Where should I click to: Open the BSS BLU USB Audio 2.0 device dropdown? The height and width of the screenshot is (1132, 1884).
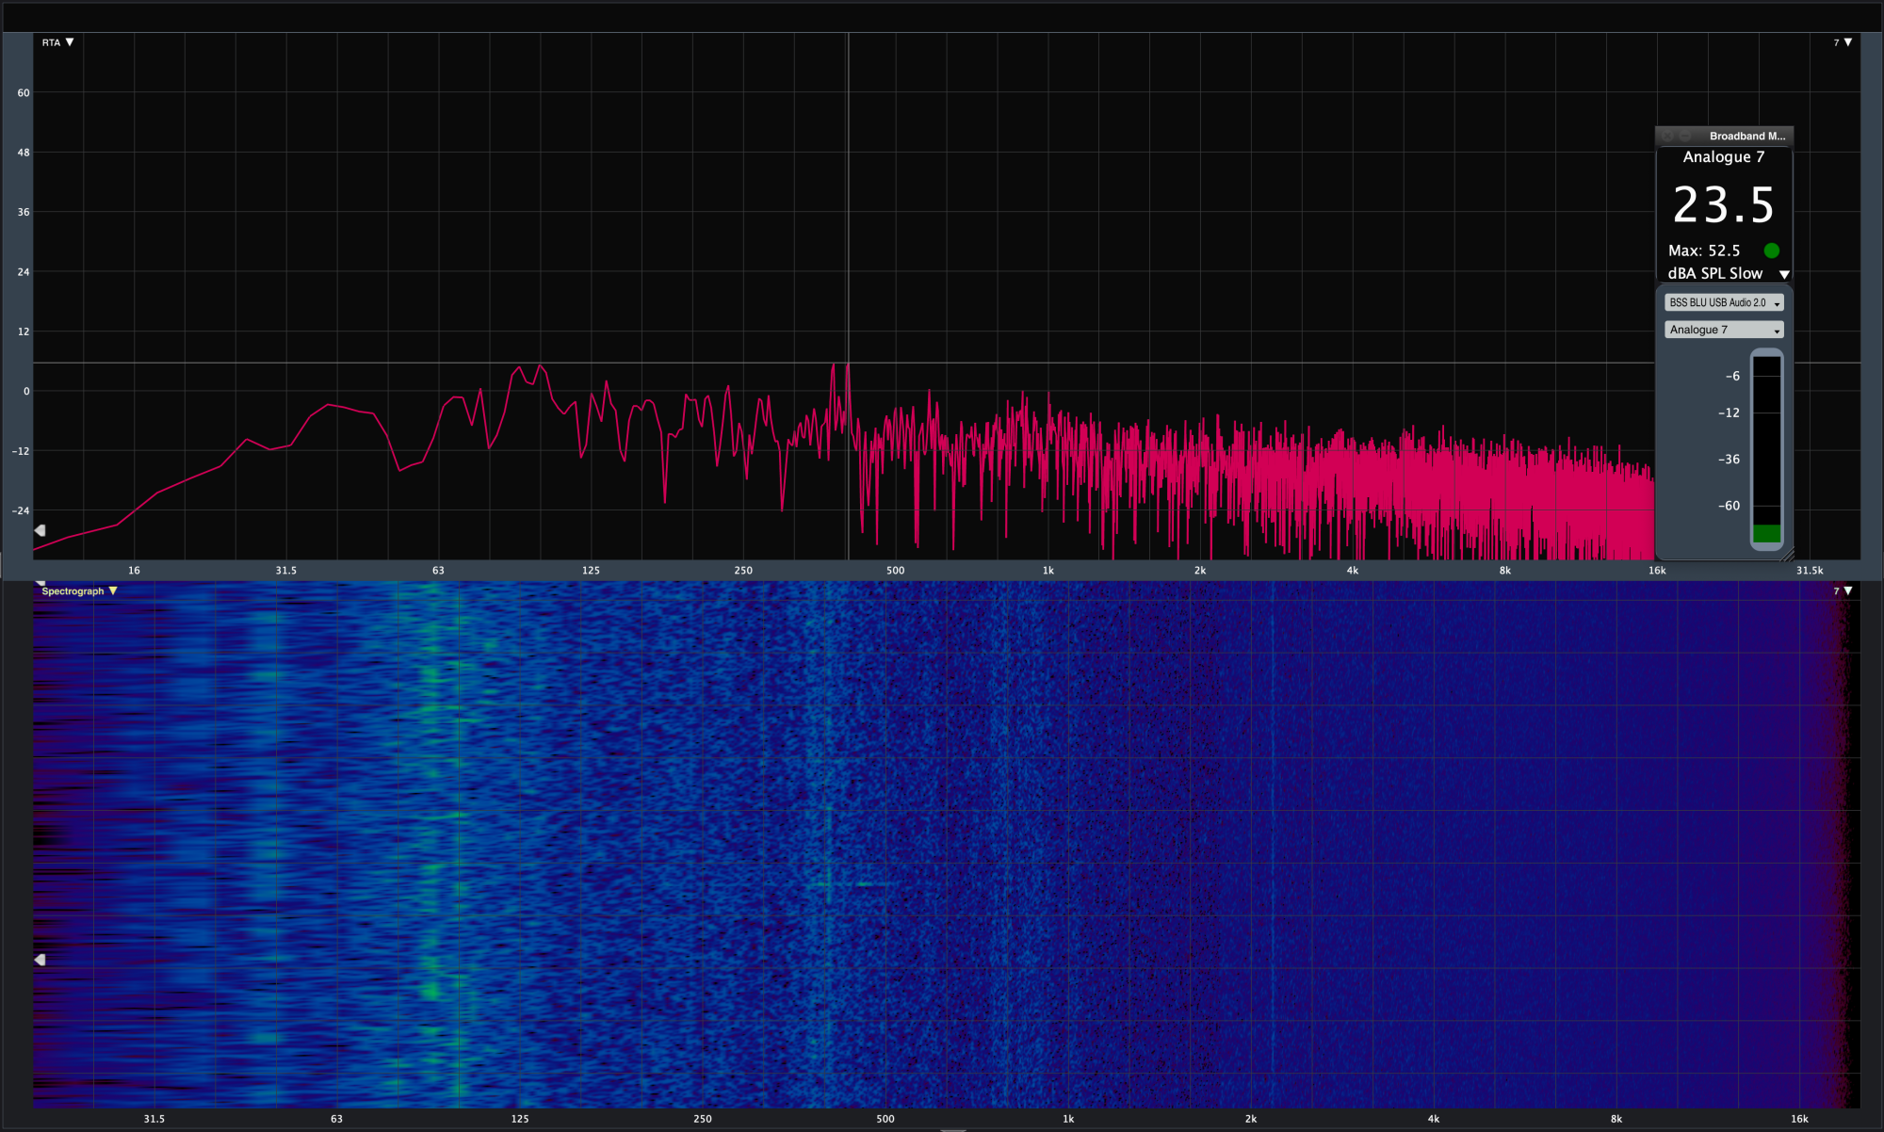[1723, 303]
